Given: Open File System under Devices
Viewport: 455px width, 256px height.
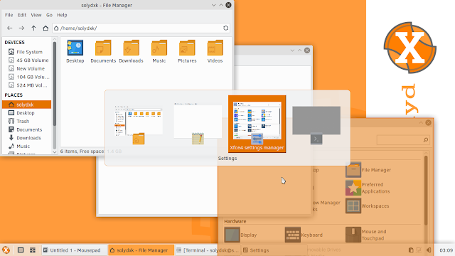Looking at the screenshot, I should (29, 52).
